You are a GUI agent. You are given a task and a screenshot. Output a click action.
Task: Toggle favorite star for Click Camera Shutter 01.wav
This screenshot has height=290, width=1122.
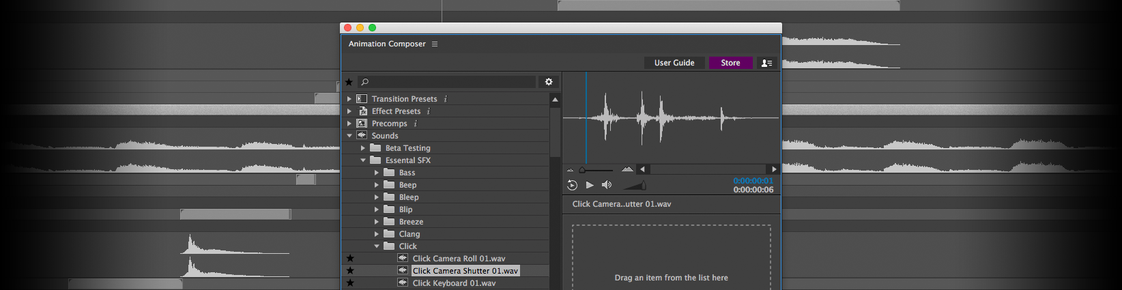(x=350, y=271)
